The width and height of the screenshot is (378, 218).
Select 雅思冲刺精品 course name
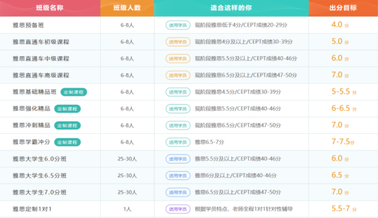31,125
